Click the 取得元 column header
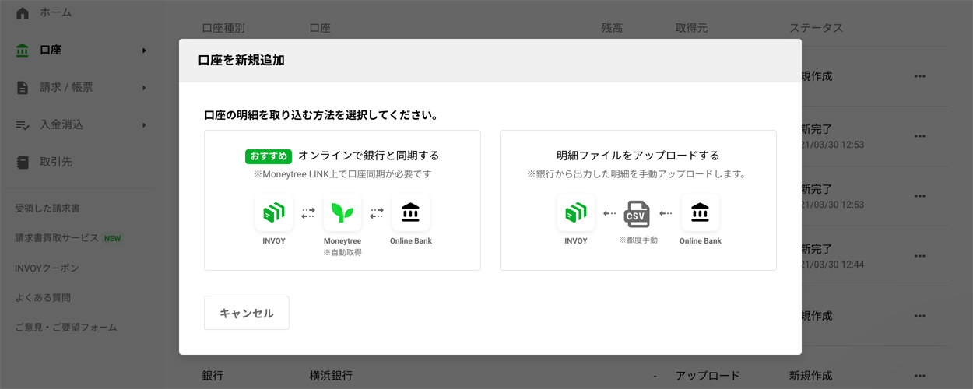973x389 pixels. click(692, 28)
